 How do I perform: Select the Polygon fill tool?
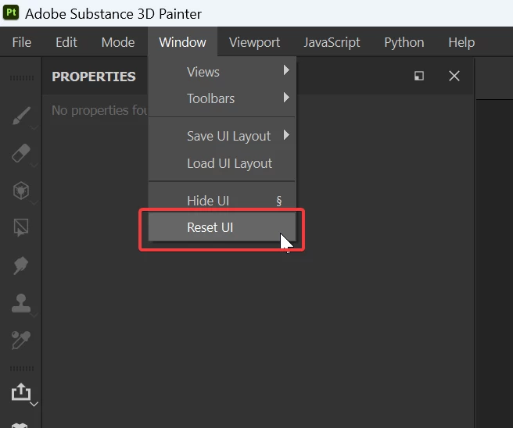tap(21, 227)
